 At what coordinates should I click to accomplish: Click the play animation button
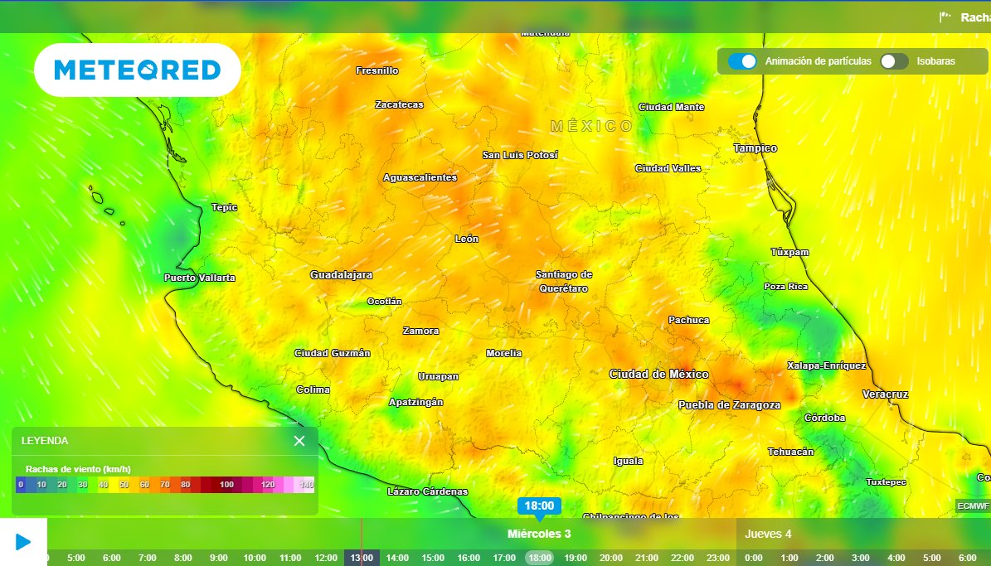[23, 542]
